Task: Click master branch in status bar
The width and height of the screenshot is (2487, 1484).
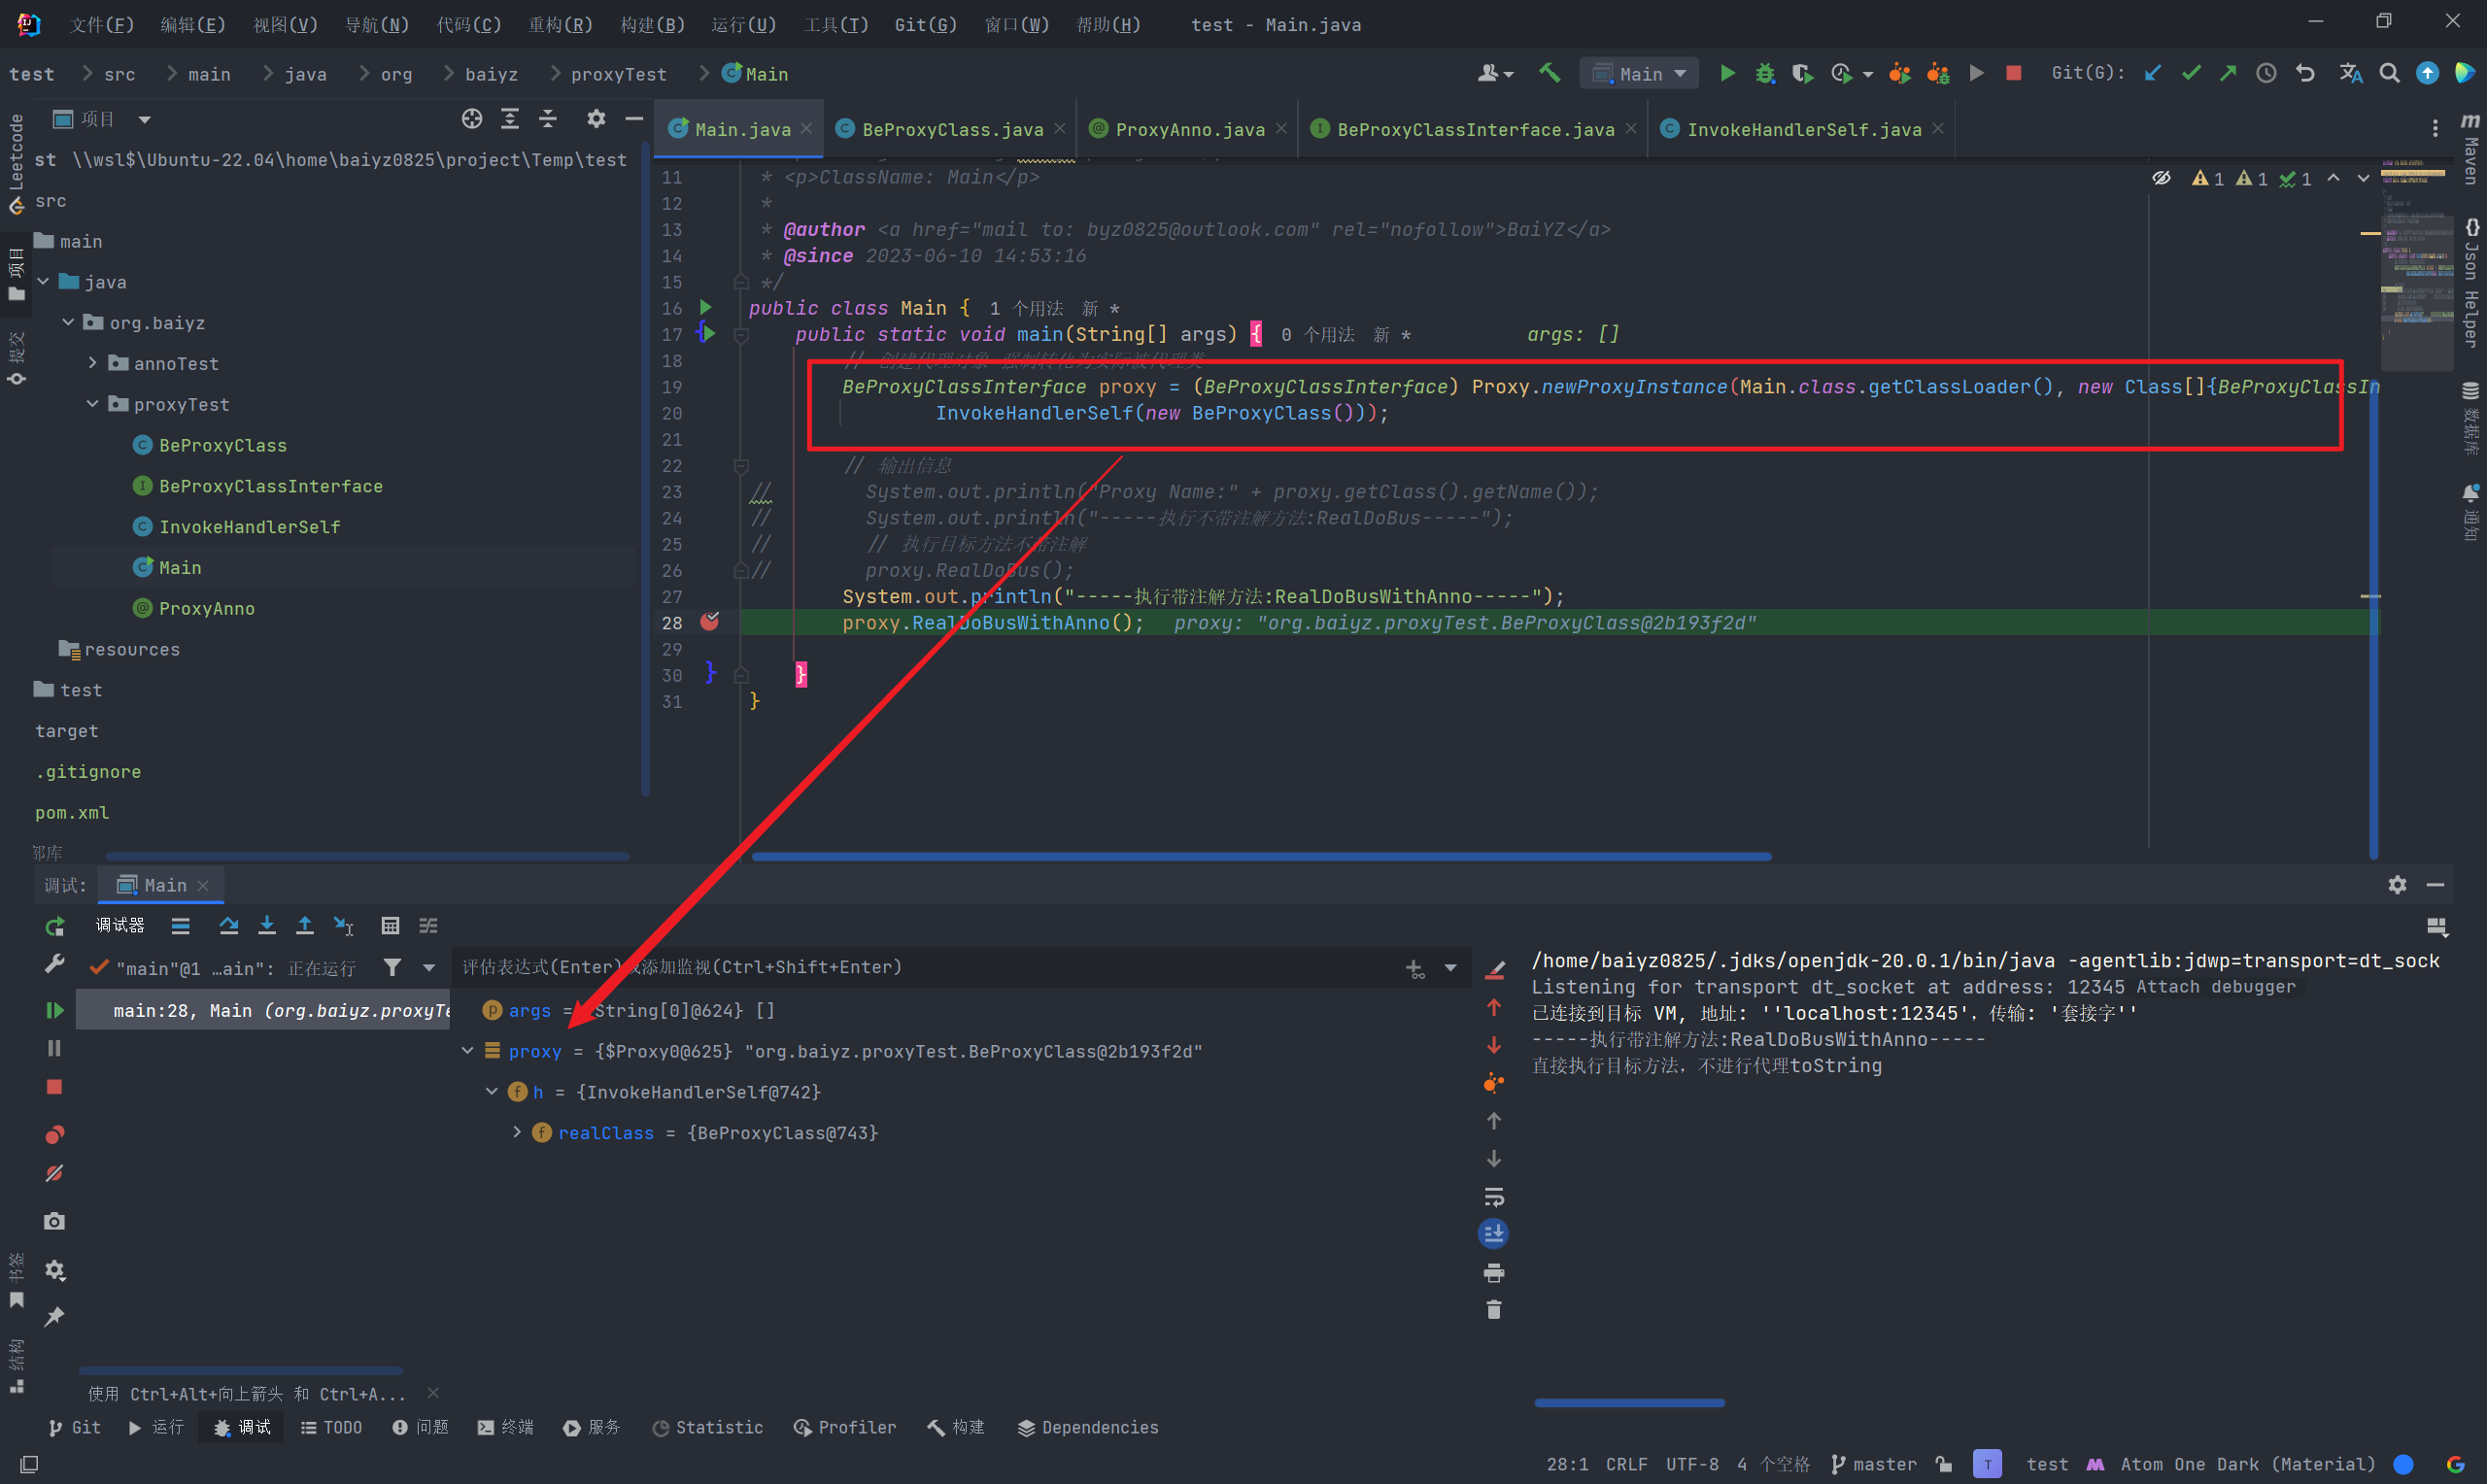Action: pos(1873,1464)
